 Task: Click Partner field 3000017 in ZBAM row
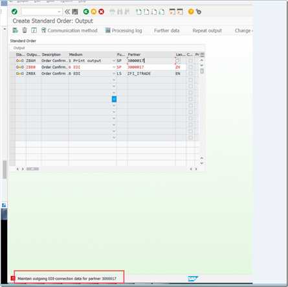click(151, 61)
